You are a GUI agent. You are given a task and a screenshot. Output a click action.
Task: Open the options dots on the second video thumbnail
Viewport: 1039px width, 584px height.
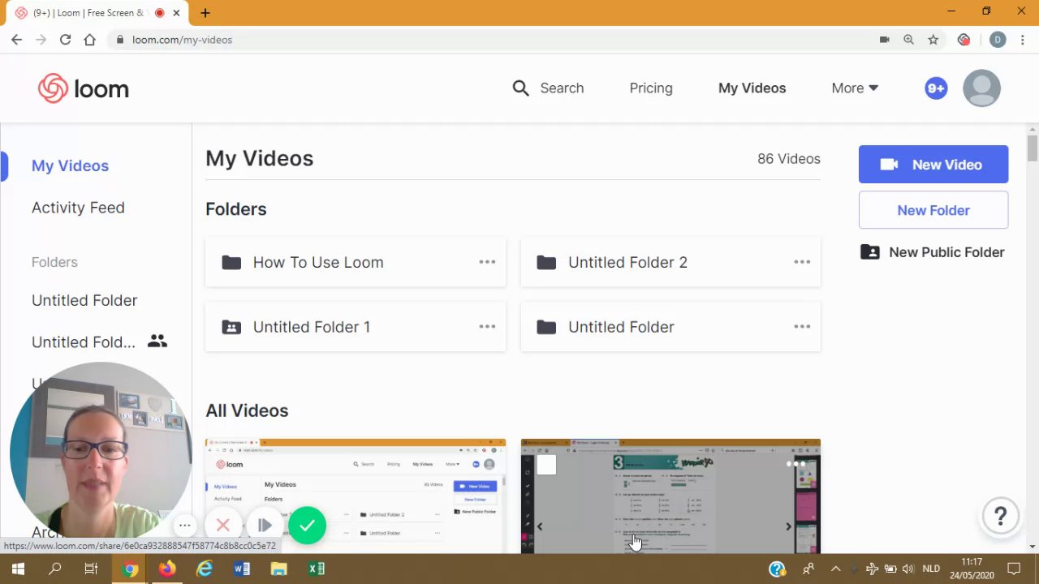pyautogui.click(x=797, y=464)
